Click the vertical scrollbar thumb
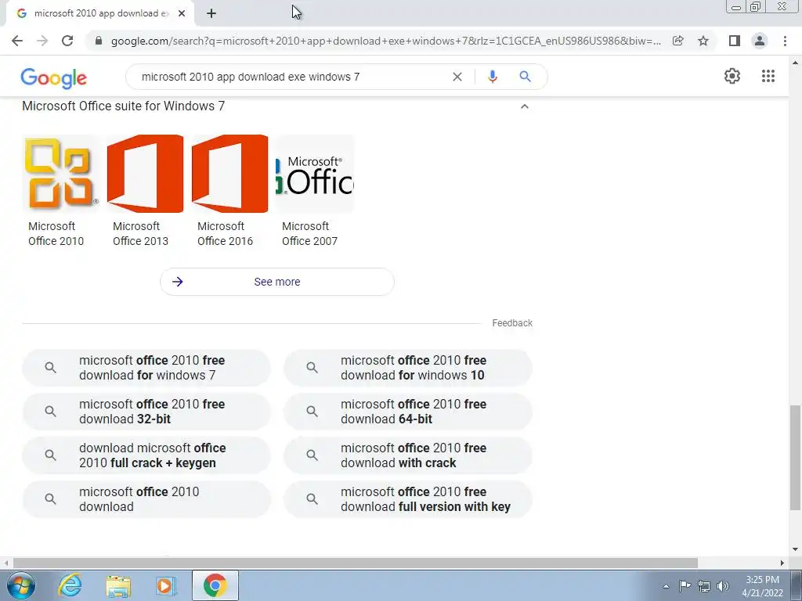The width and height of the screenshot is (802, 601). [x=795, y=457]
